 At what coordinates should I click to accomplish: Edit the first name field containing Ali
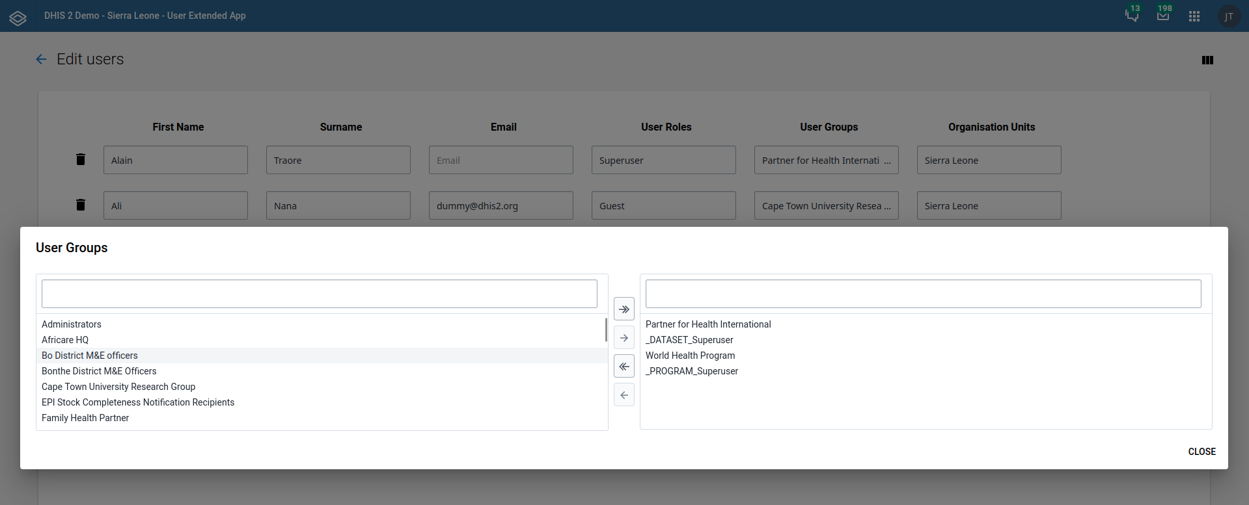[x=176, y=205]
